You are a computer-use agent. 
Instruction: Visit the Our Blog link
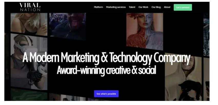(x=156, y=7)
